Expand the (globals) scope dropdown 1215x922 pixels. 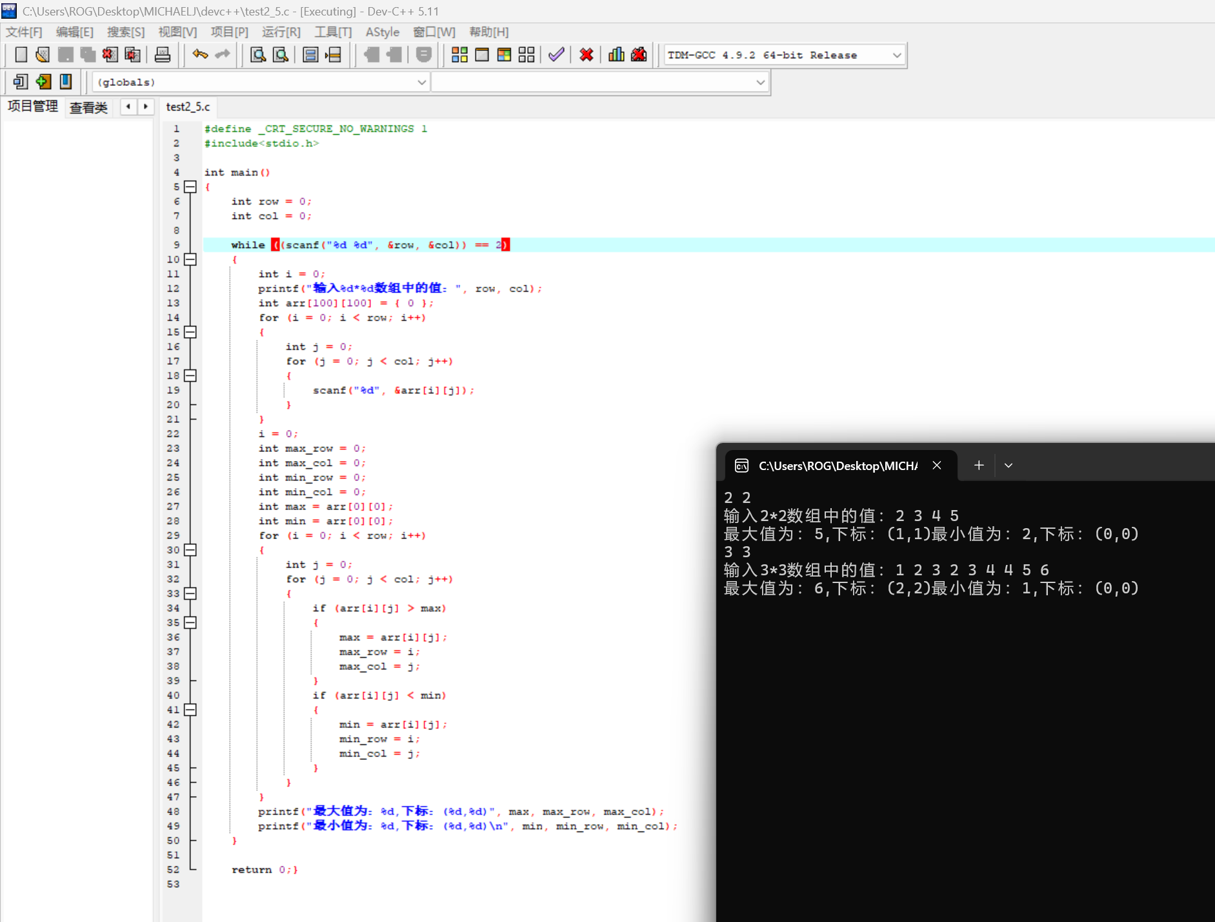[x=421, y=83]
